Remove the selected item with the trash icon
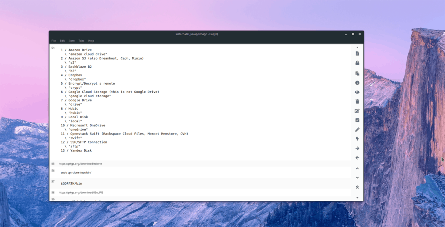The image size is (445, 227). (x=357, y=101)
